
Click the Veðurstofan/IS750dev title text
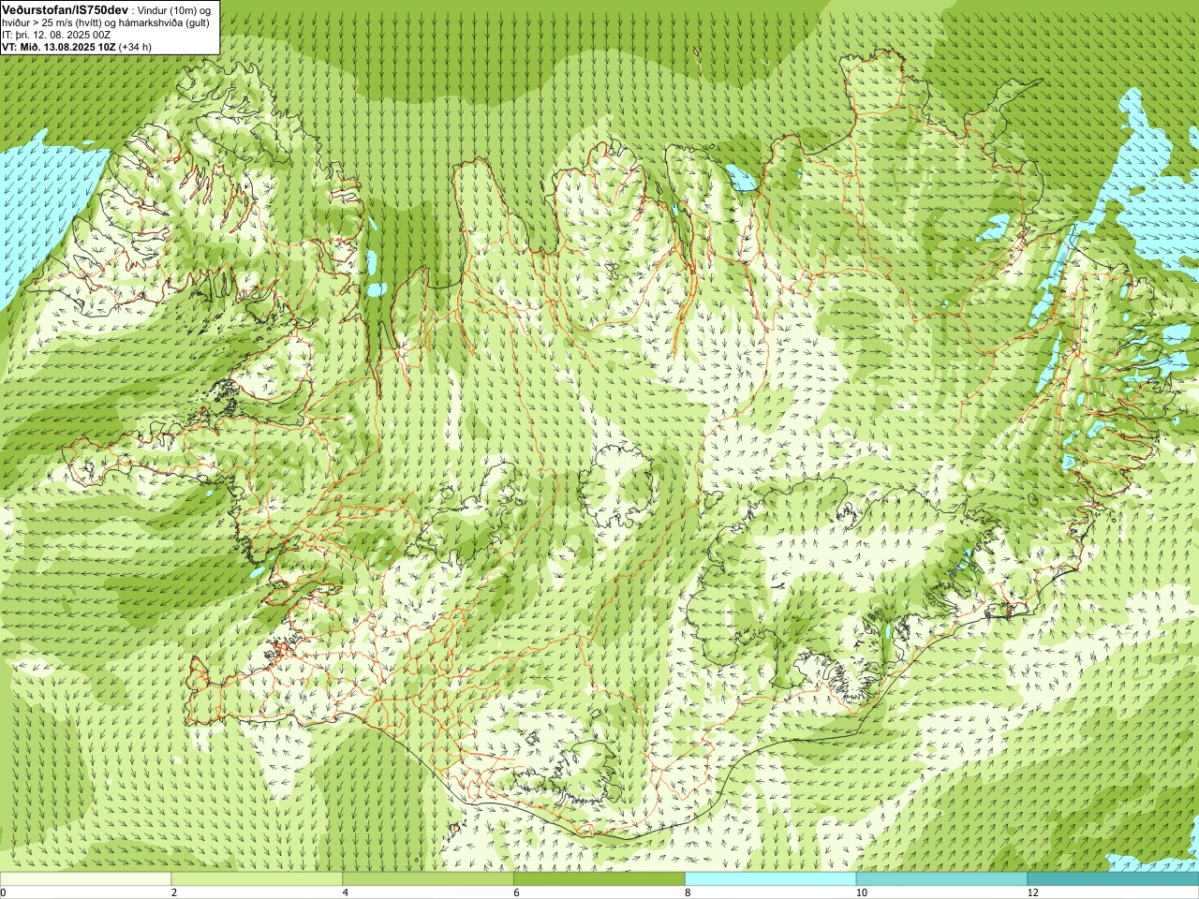[66, 8]
